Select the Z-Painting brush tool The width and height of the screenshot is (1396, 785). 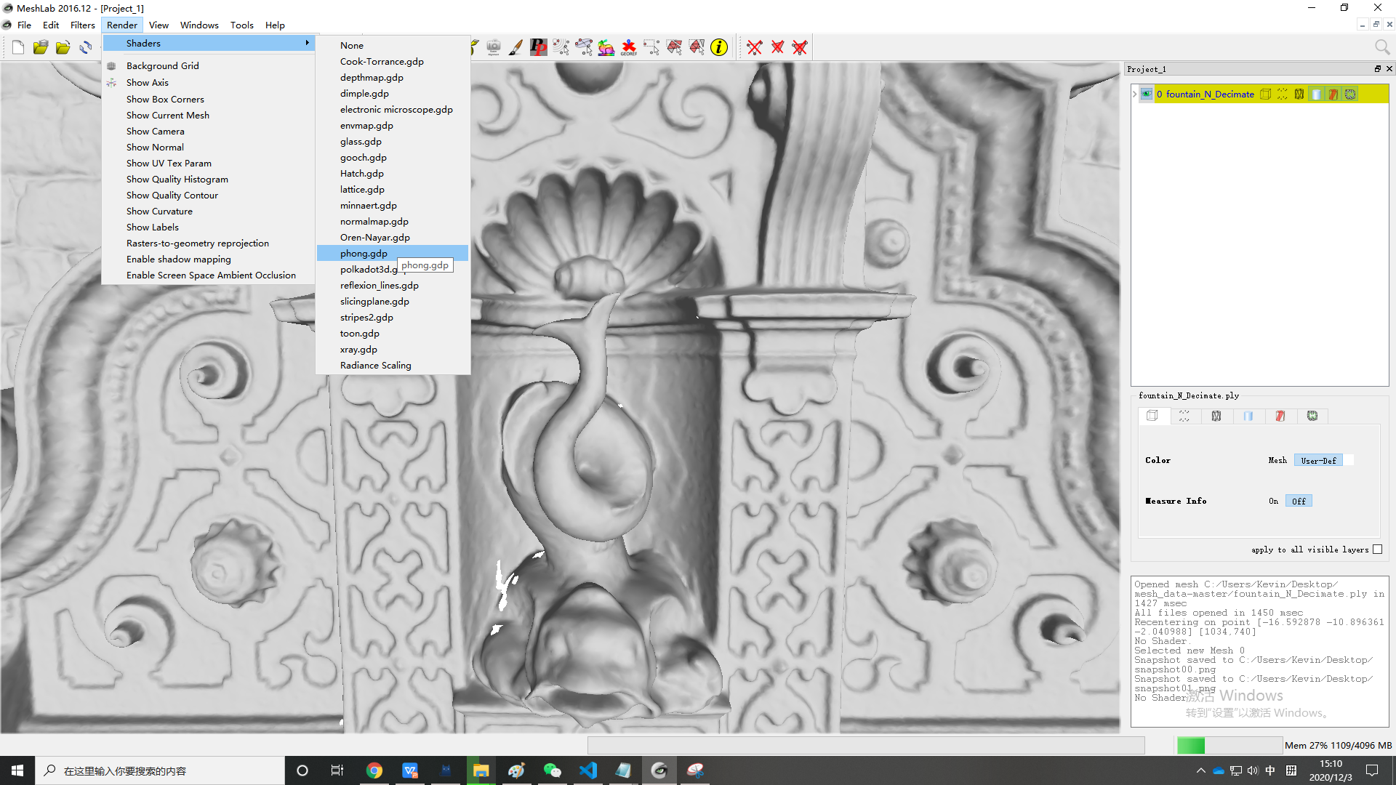coord(516,47)
